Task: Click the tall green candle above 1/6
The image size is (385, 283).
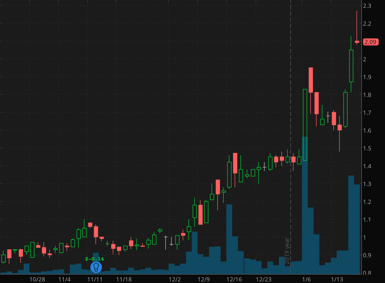Action: [305, 125]
